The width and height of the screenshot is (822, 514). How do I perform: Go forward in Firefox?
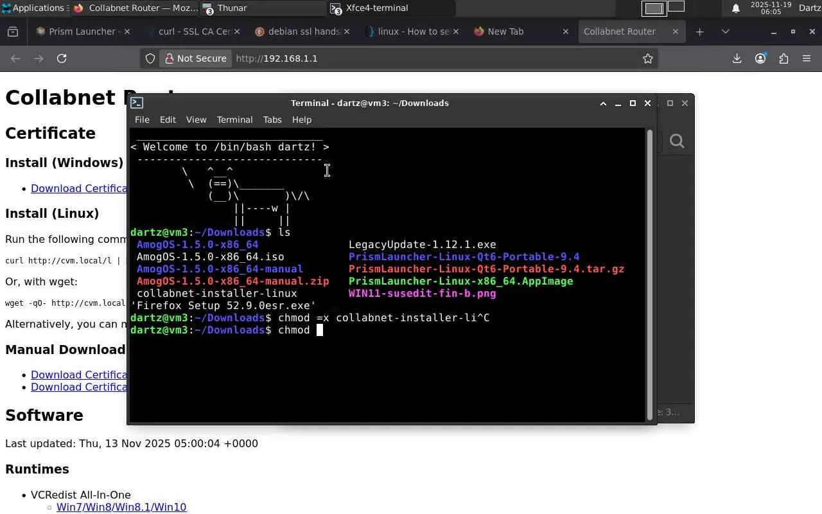tap(39, 58)
